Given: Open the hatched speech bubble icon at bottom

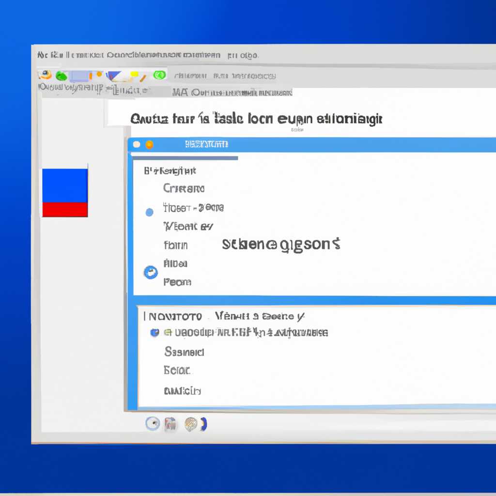Looking at the screenshot, I should [x=191, y=424].
